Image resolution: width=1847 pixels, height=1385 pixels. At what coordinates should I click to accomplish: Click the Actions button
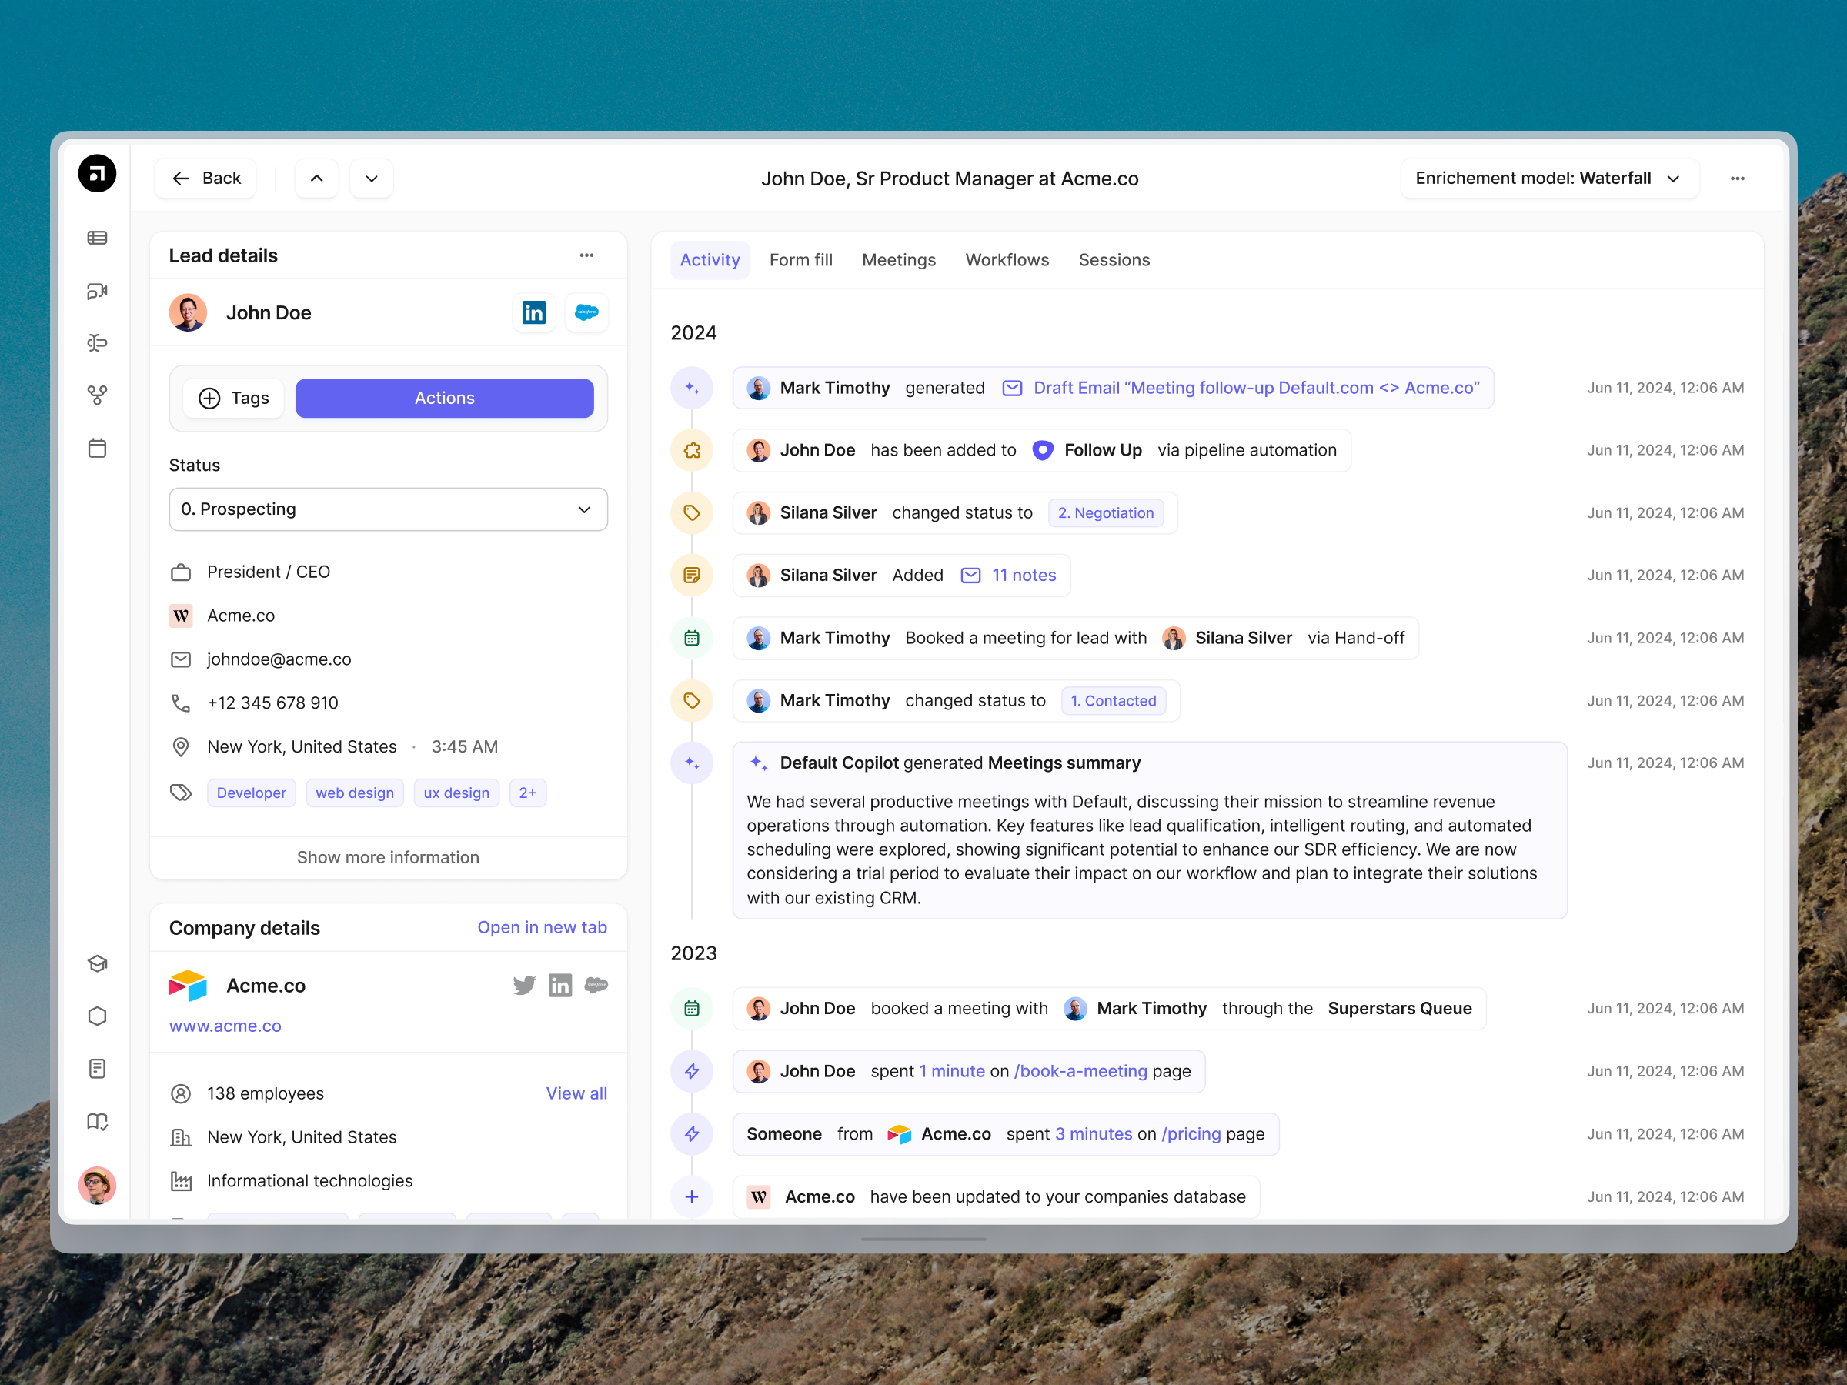pos(444,399)
